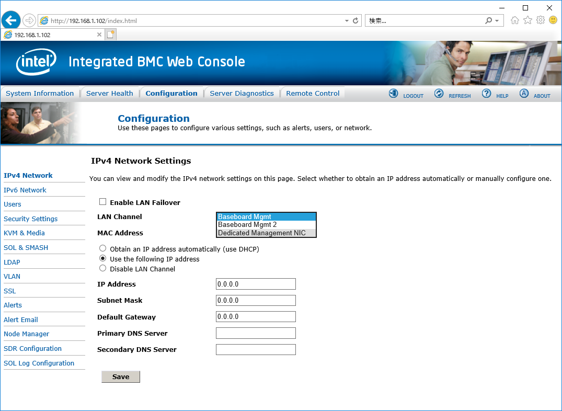
Task: Expand the address bar history dropdown arrow
Action: click(x=347, y=21)
